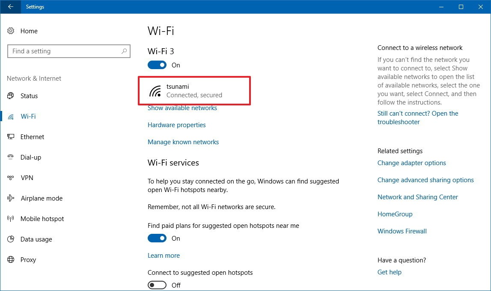Click inside the Find a setting search box
Image resolution: width=491 pixels, height=291 pixels.
[68, 51]
